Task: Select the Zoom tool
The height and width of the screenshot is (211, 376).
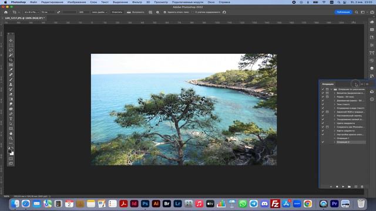Action: click(11, 138)
